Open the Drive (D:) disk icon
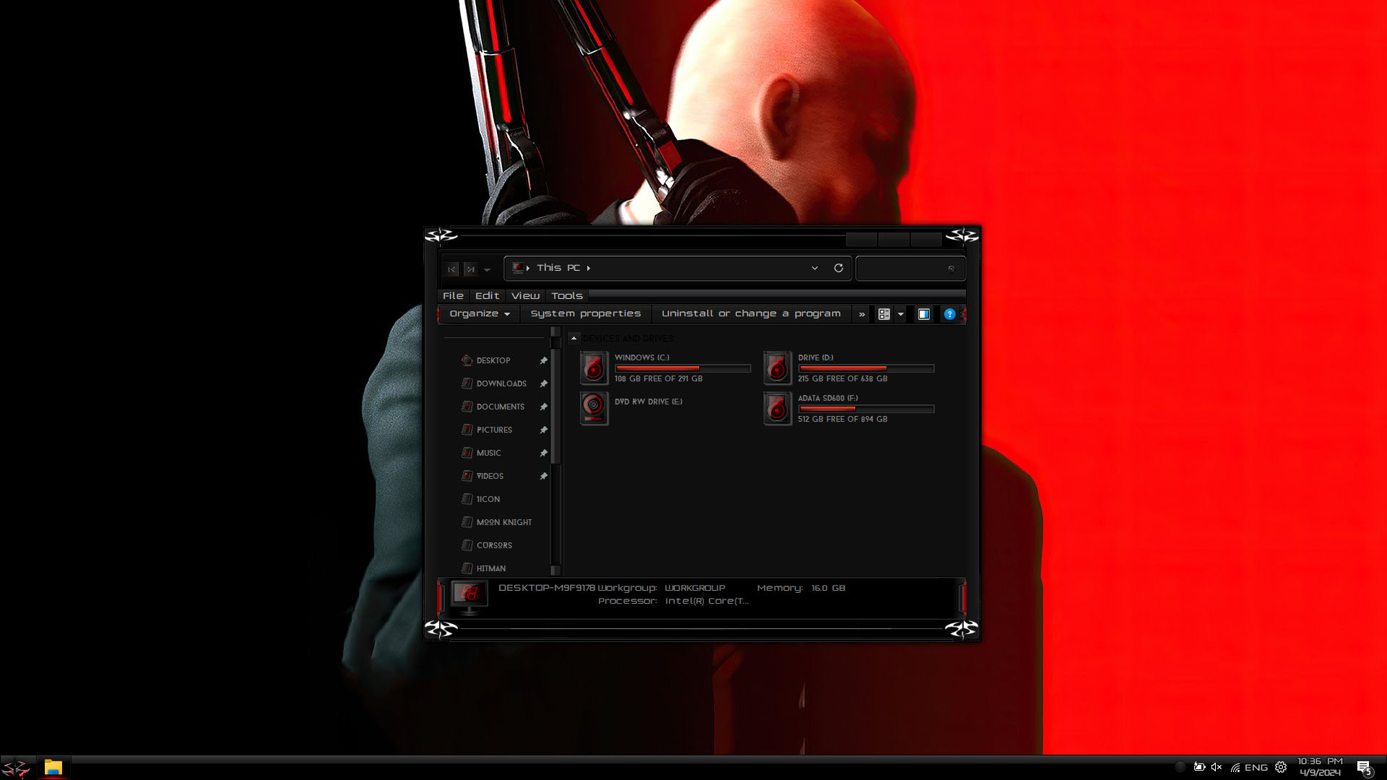The height and width of the screenshot is (780, 1387). [x=777, y=368]
